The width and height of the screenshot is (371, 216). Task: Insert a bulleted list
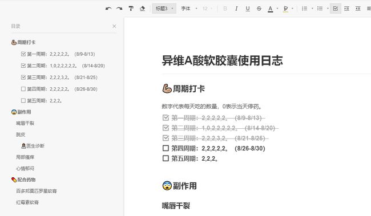320,9
